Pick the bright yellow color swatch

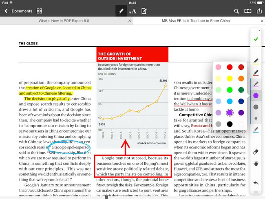click(x=230, y=78)
